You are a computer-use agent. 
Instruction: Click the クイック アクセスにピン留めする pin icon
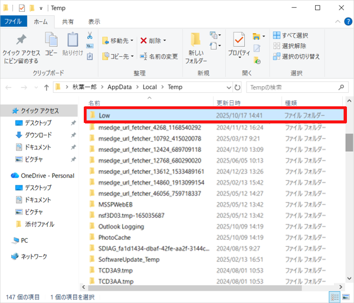click(21, 41)
